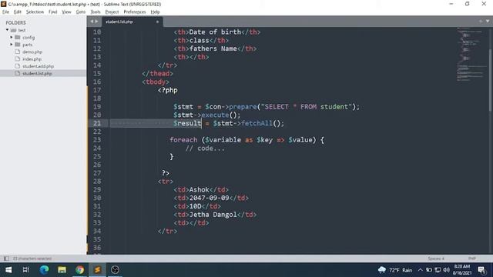The image size is (493, 277).
Task: Open Task View on the taskbar
Action: pos(26,270)
